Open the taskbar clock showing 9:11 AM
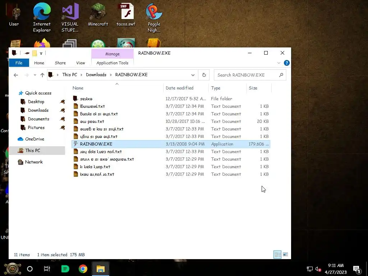Image resolution: width=368 pixels, height=276 pixels. click(x=336, y=269)
